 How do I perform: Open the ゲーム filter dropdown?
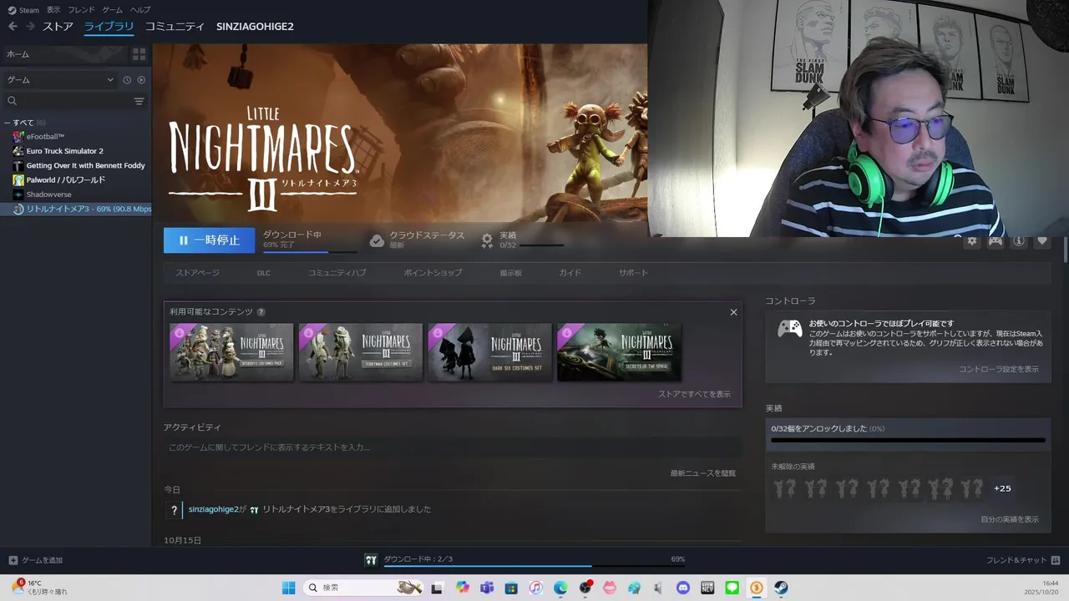(x=60, y=80)
